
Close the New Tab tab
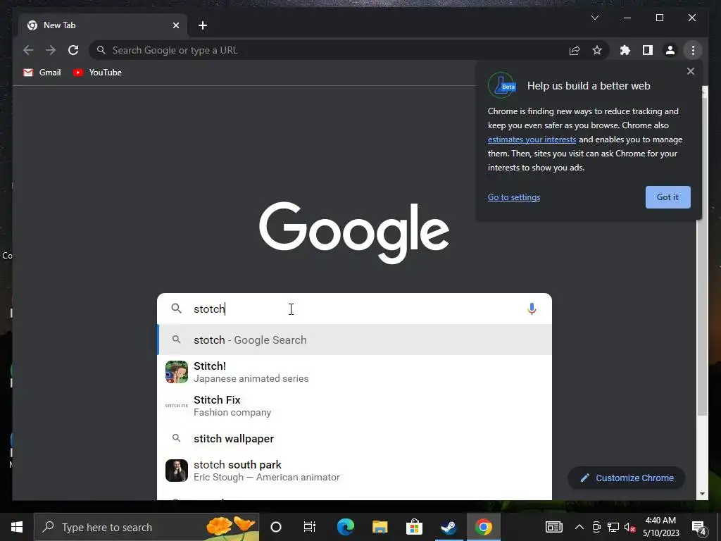175,25
